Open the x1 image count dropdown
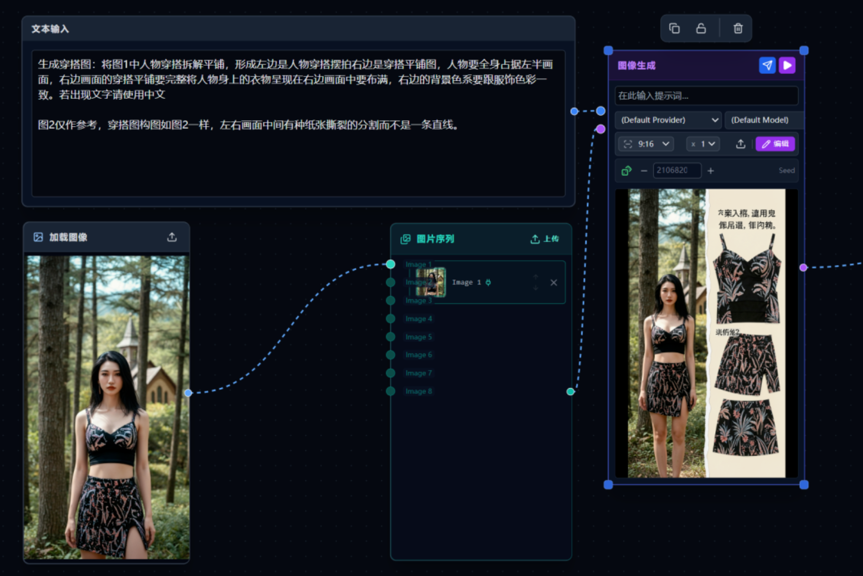The image size is (863, 576). [x=703, y=144]
